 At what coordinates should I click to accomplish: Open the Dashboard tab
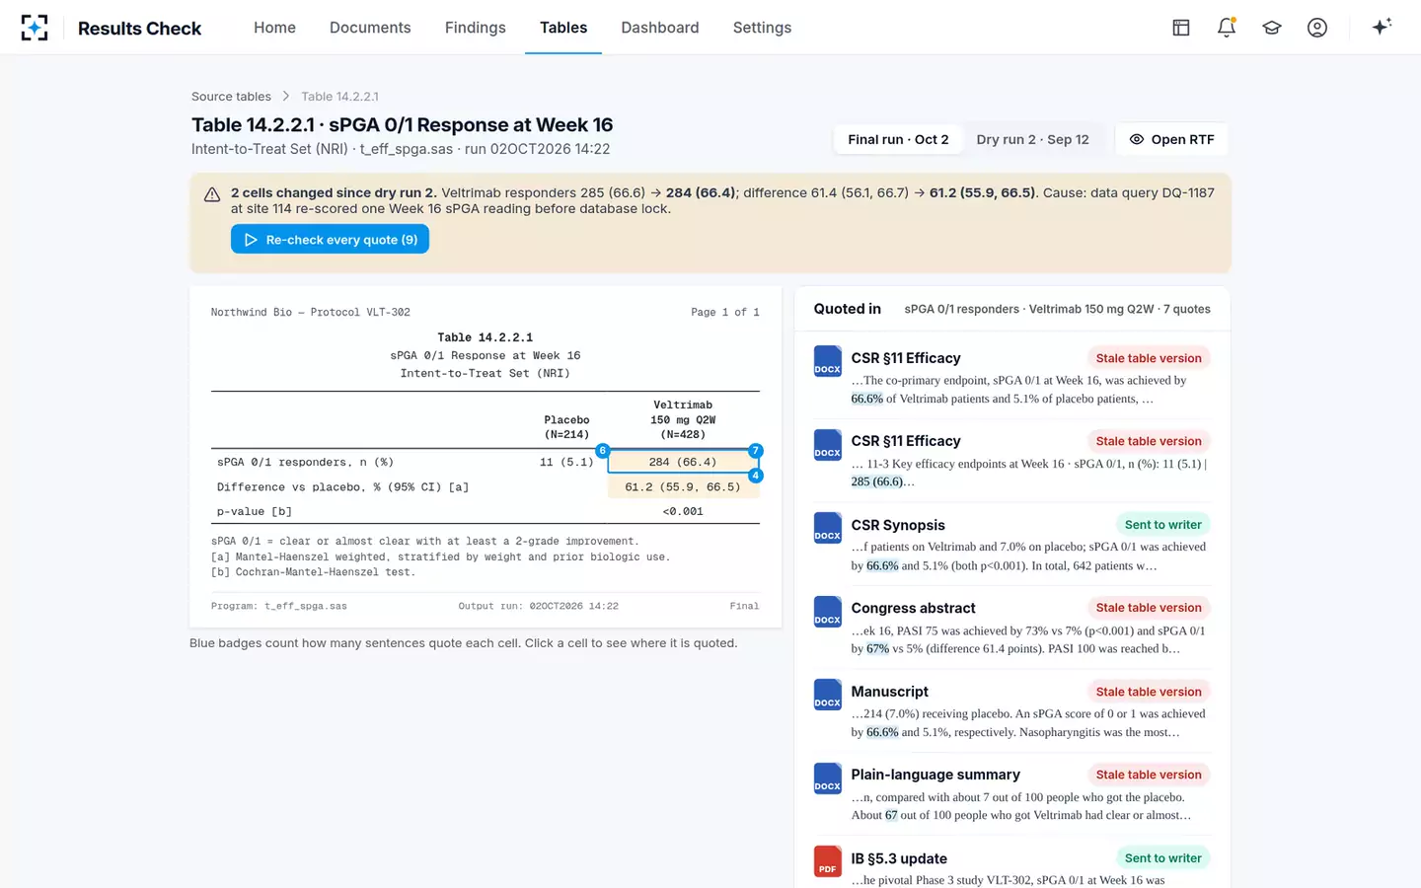coord(660,28)
